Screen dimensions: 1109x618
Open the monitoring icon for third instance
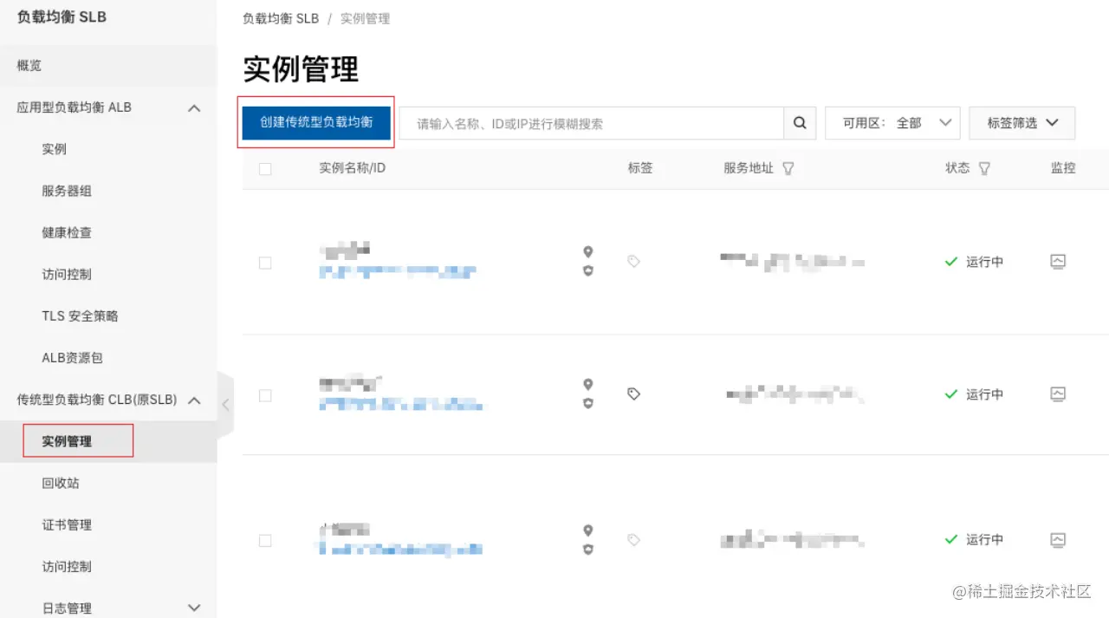pyautogui.click(x=1057, y=539)
